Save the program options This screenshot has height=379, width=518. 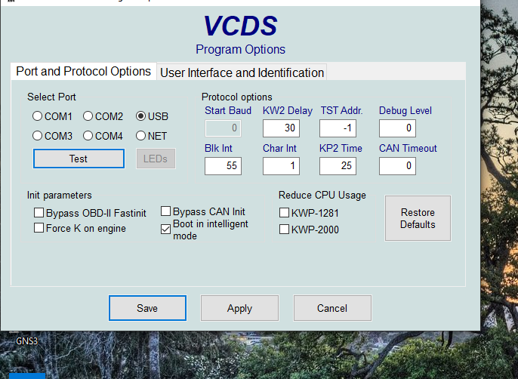(x=147, y=308)
